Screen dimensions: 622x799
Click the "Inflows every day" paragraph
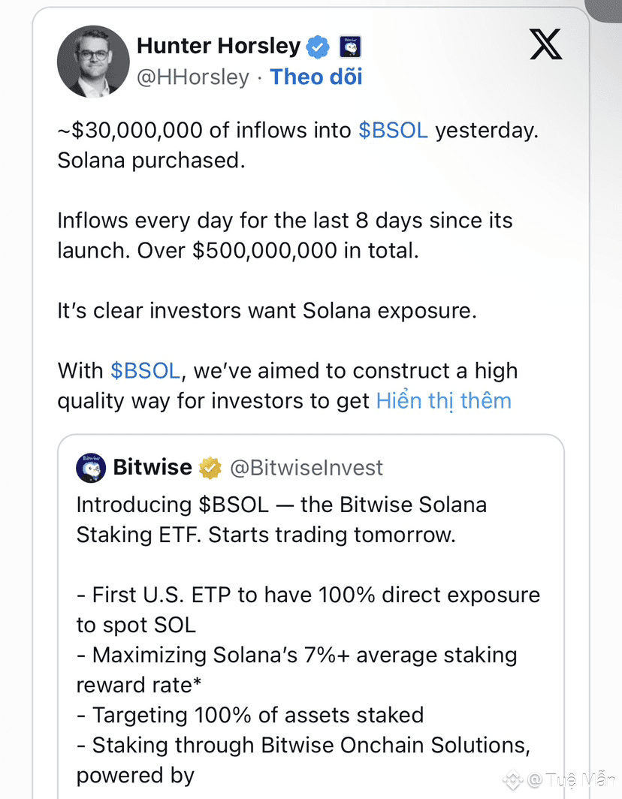pyautogui.click(x=285, y=236)
